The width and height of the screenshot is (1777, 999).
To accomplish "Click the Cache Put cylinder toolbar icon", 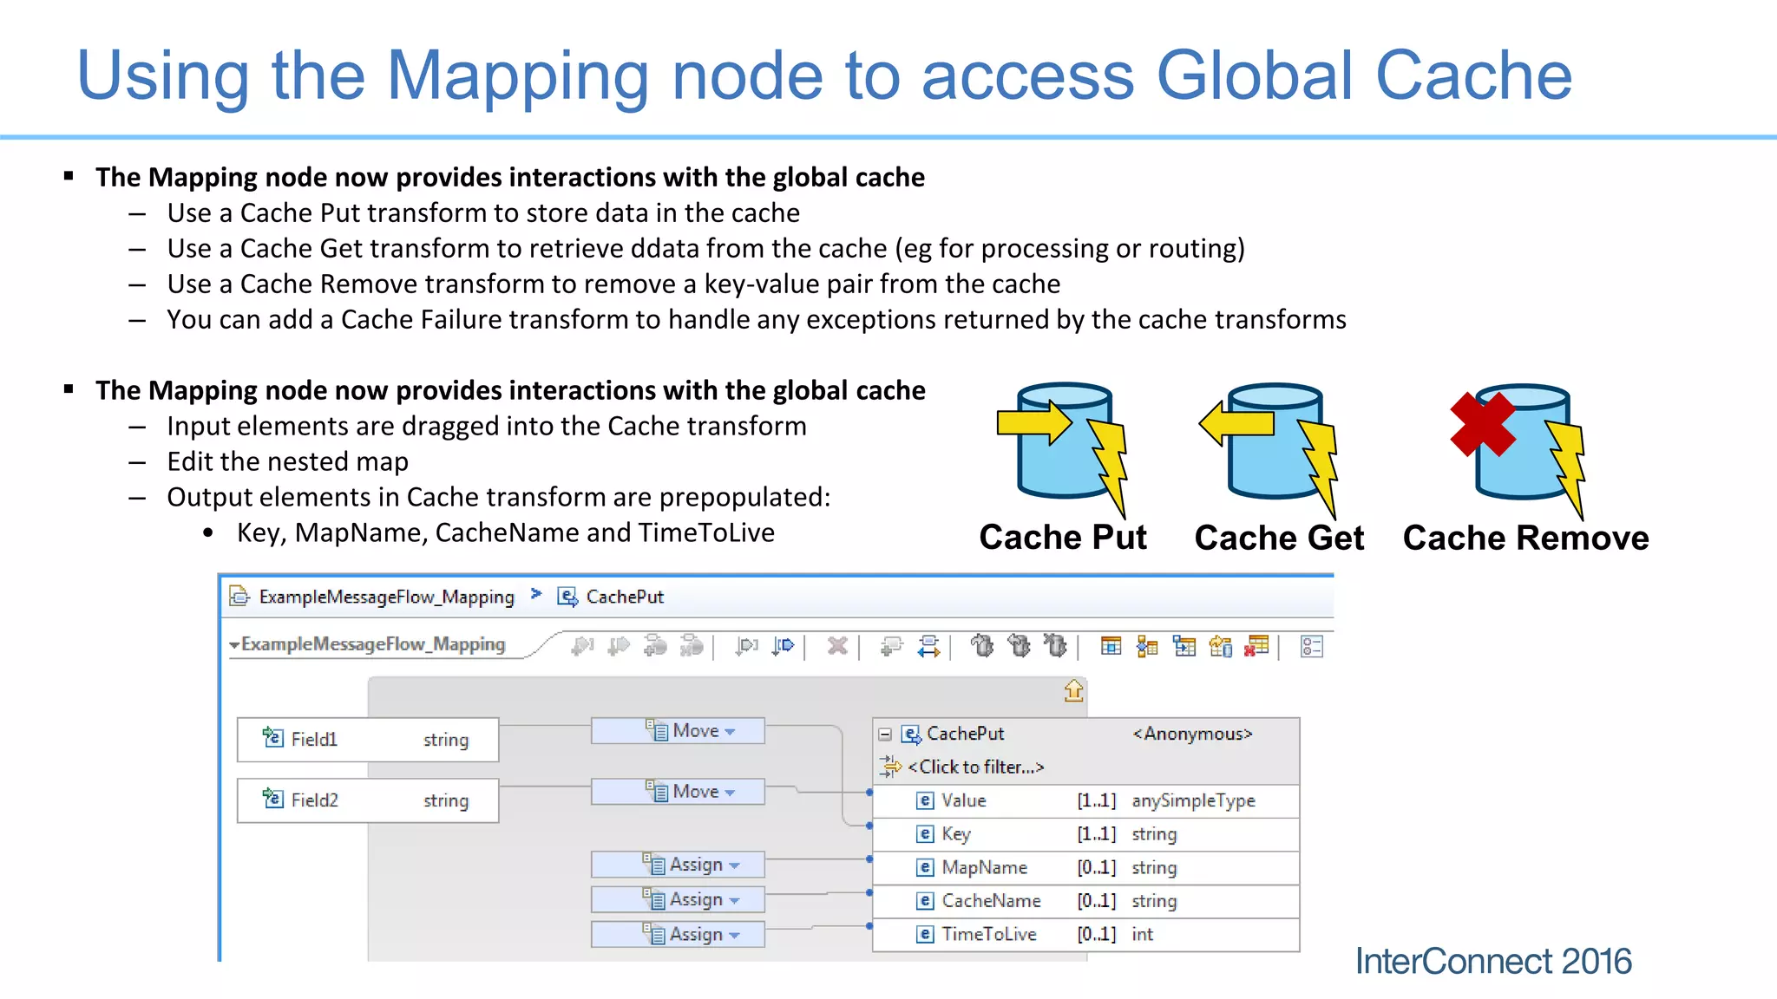I will (x=982, y=645).
